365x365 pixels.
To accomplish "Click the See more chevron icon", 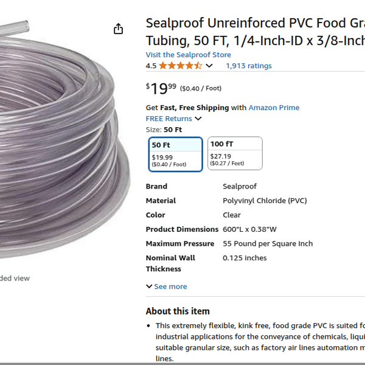I will [x=149, y=287].
